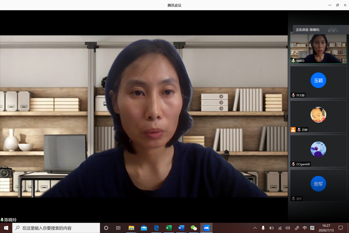Collapse the participant video sidebar arrow
349x233 pixels.
[x=286, y=116]
